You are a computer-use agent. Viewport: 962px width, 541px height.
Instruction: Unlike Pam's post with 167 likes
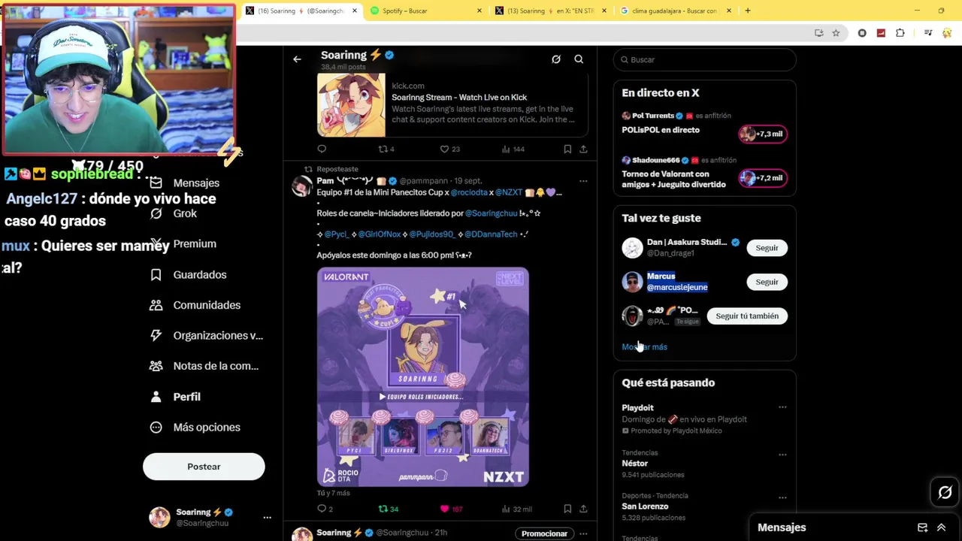[x=451, y=509]
